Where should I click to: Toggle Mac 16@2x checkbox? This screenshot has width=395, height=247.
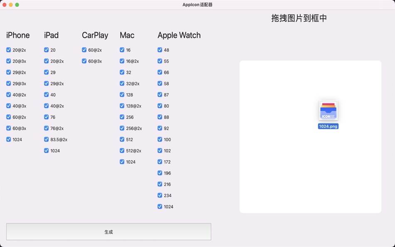point(122,61)
